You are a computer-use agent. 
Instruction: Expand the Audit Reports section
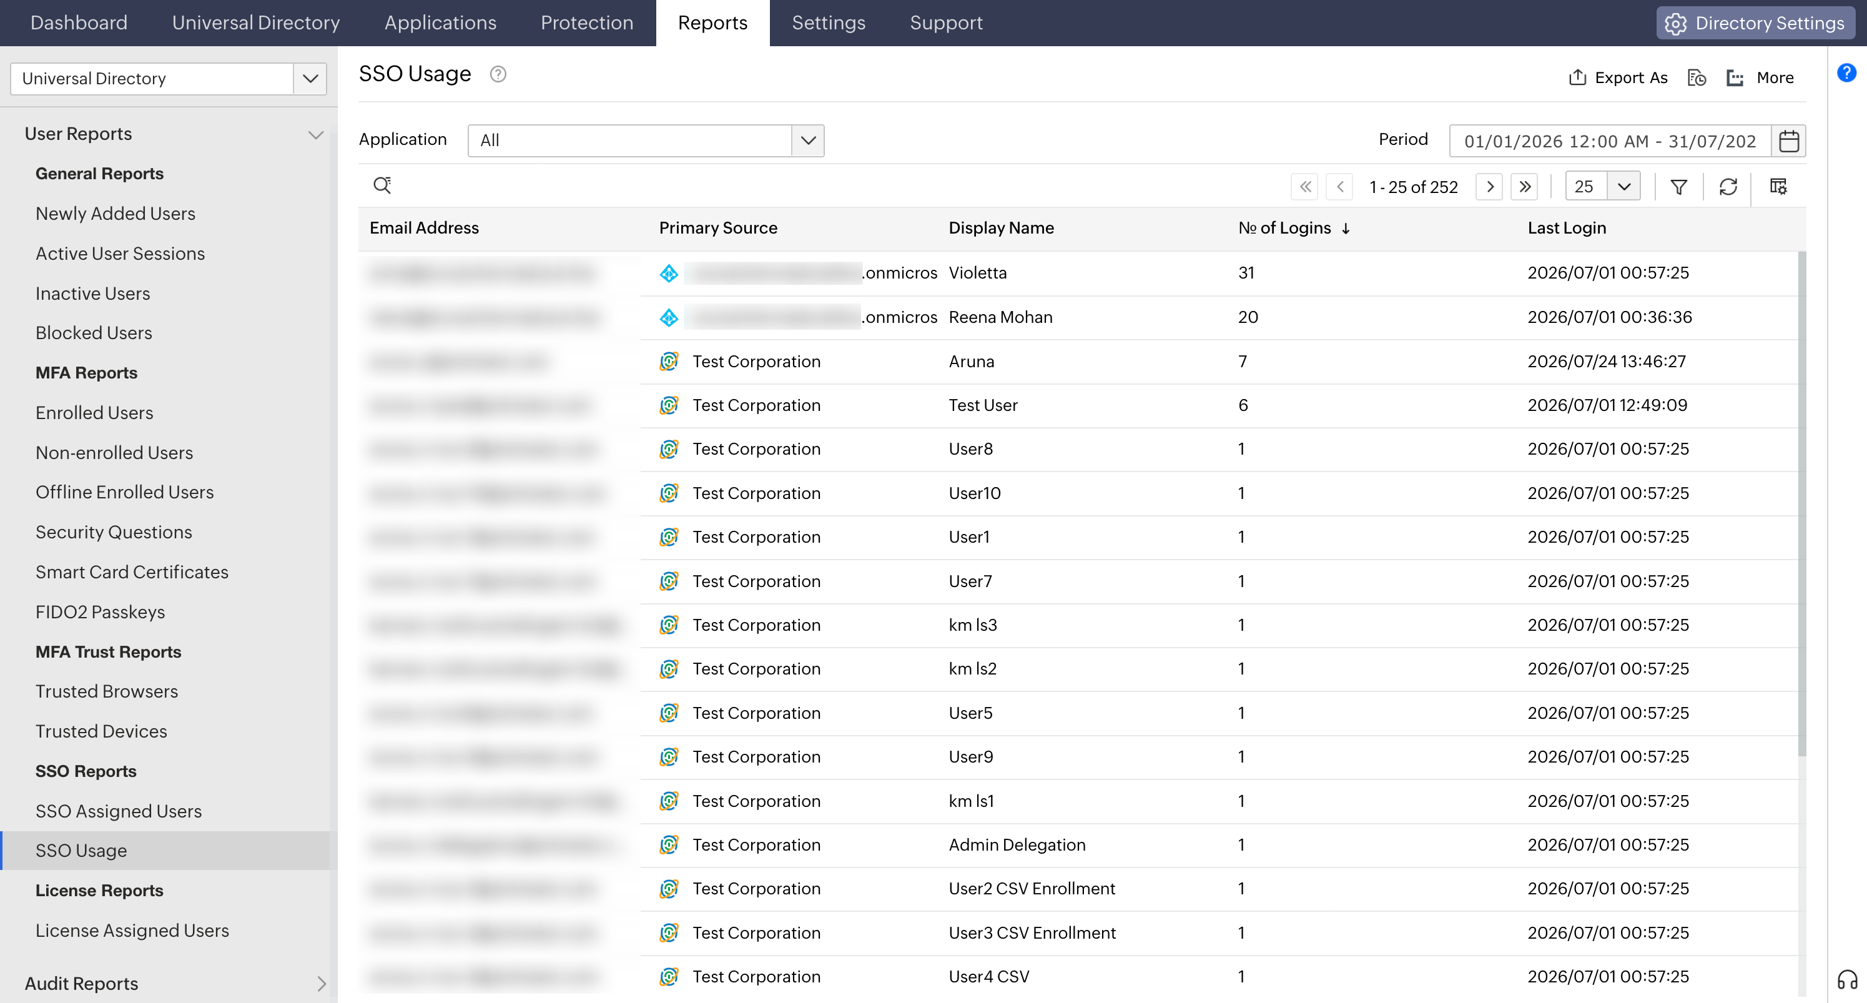(322, 984)
